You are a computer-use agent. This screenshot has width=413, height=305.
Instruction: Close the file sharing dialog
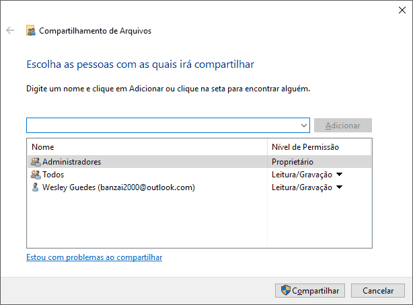point(402,10)
